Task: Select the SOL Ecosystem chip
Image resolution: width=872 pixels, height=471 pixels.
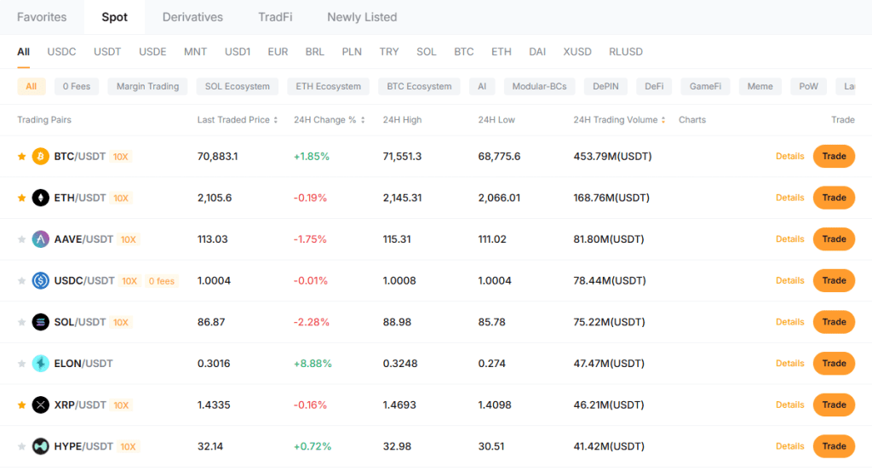Action: [x=238, y=86]
